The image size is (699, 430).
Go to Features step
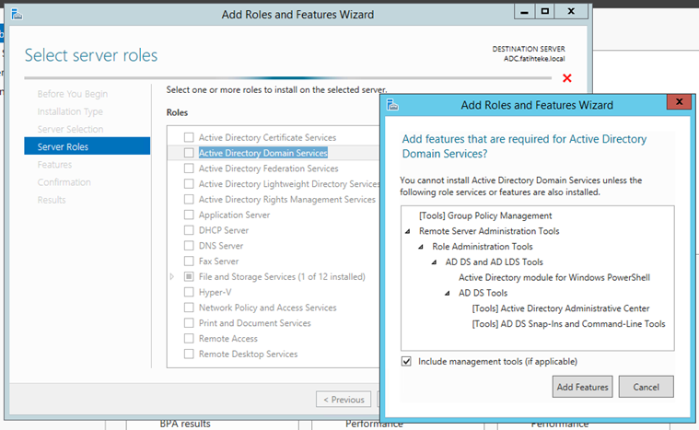pyautogui.click(x=54, y=165)
